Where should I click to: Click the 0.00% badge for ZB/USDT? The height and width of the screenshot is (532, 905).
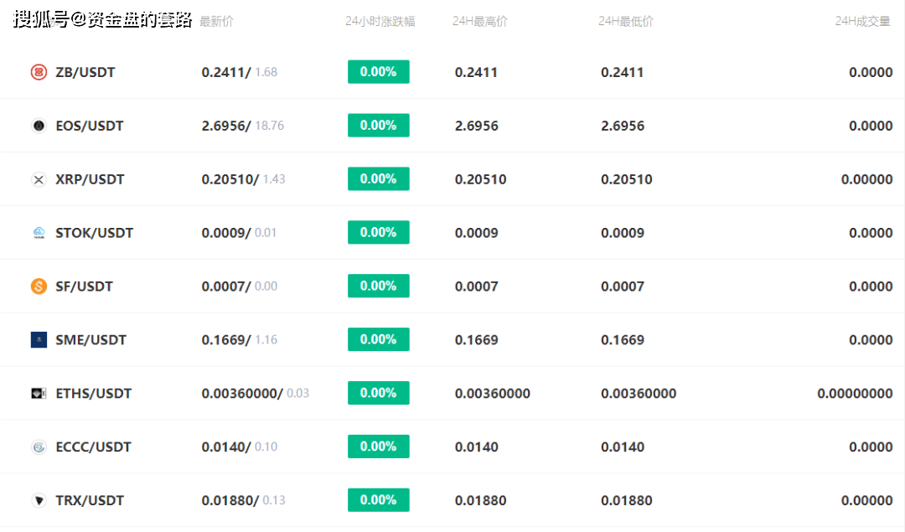379,71
